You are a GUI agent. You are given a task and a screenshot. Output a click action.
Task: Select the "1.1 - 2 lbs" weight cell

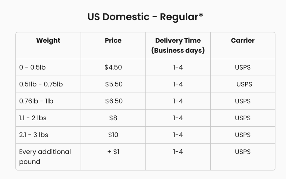[33, 118]
